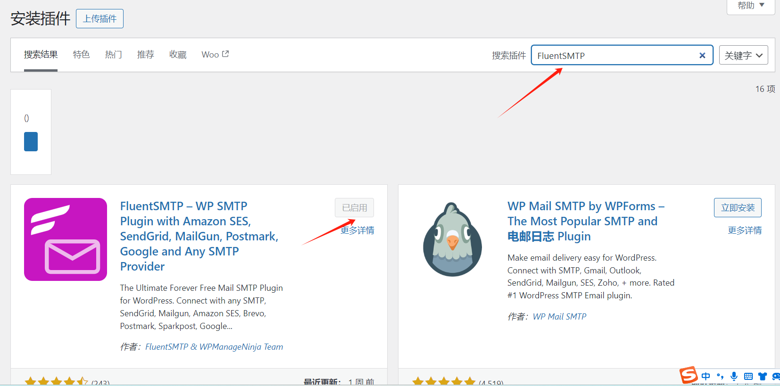Toggle Sogou Chinese/English input mode
Image resolution: width=780 pixels, height=386 pixels.
click(x=705, y=376)
